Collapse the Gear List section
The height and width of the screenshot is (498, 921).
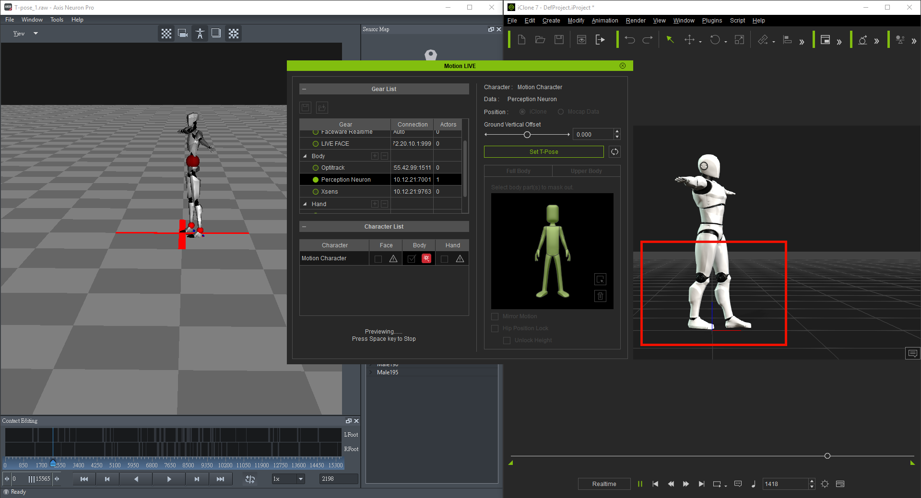304,89
